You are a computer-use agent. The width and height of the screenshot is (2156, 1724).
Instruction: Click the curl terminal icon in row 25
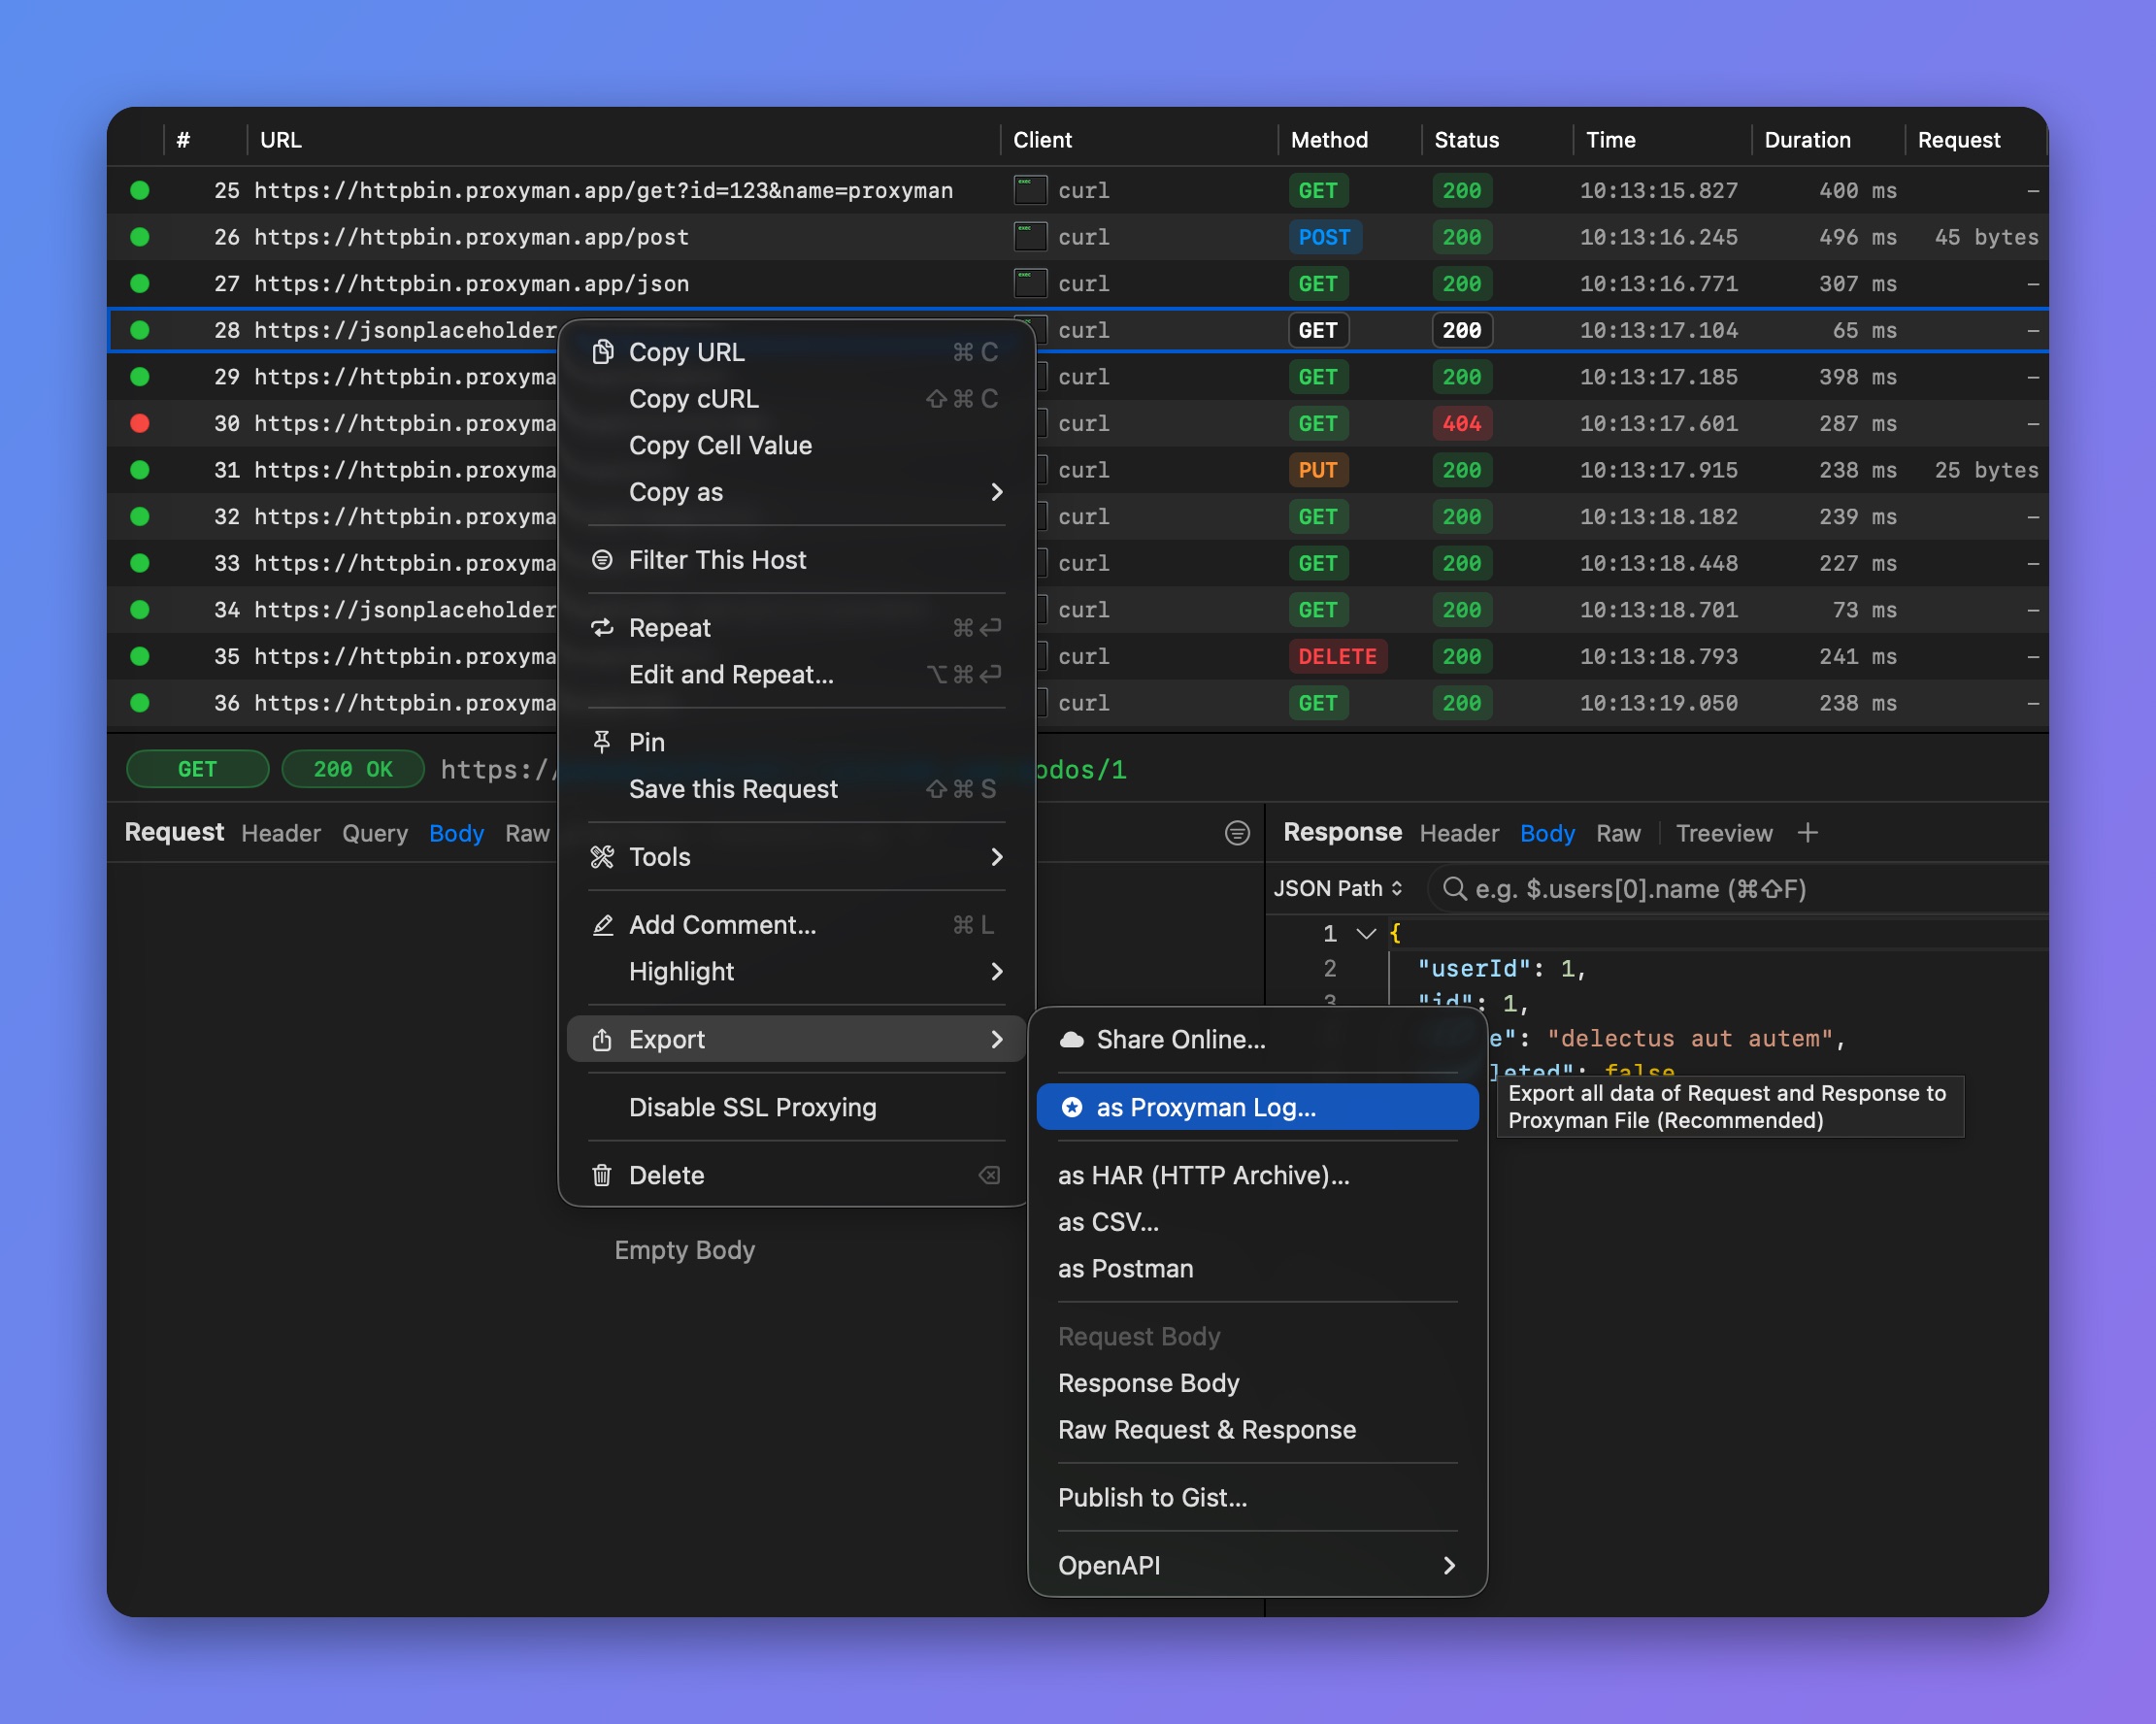1030,190
